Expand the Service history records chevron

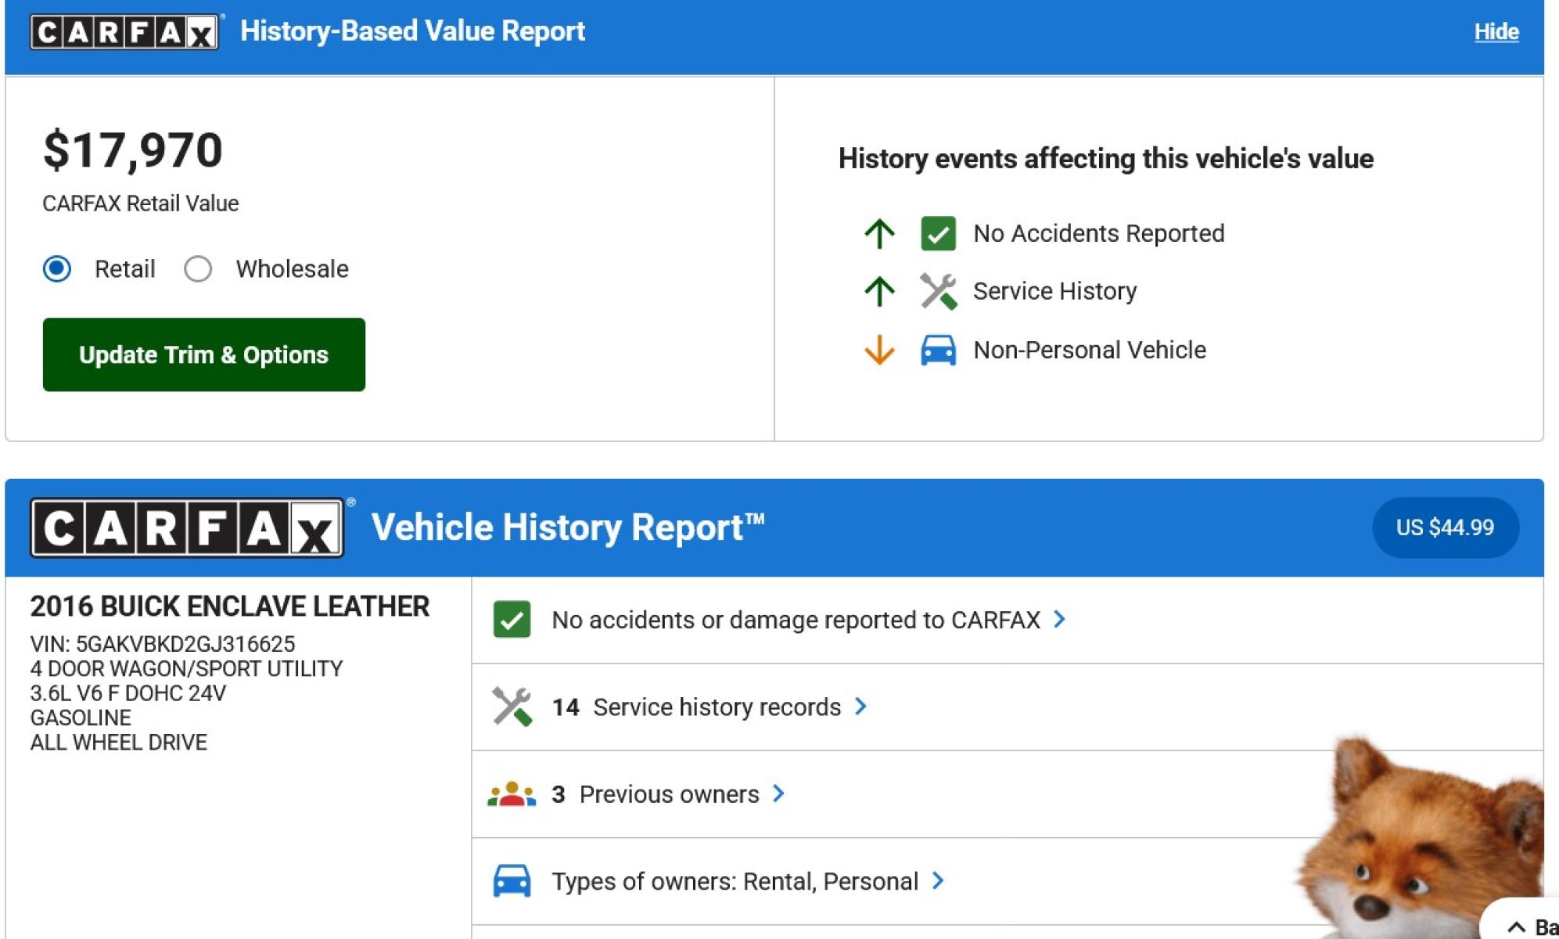(x=860, y=707)
